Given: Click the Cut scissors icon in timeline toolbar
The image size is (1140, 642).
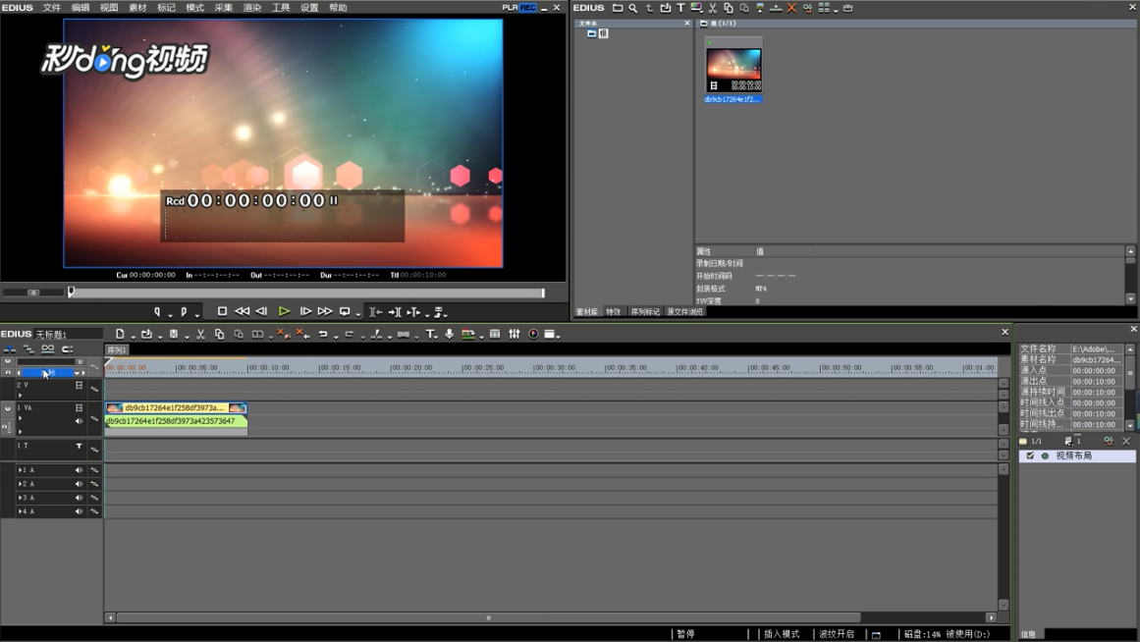Looking at the screenshot, I should tap(200, 334).
